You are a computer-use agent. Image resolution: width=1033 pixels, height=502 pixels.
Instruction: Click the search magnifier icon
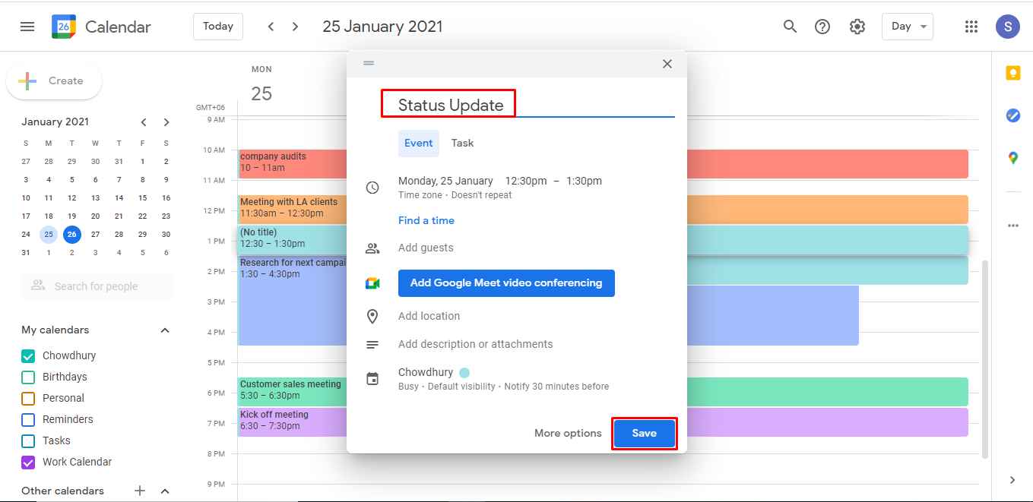[x=791, y=27]
